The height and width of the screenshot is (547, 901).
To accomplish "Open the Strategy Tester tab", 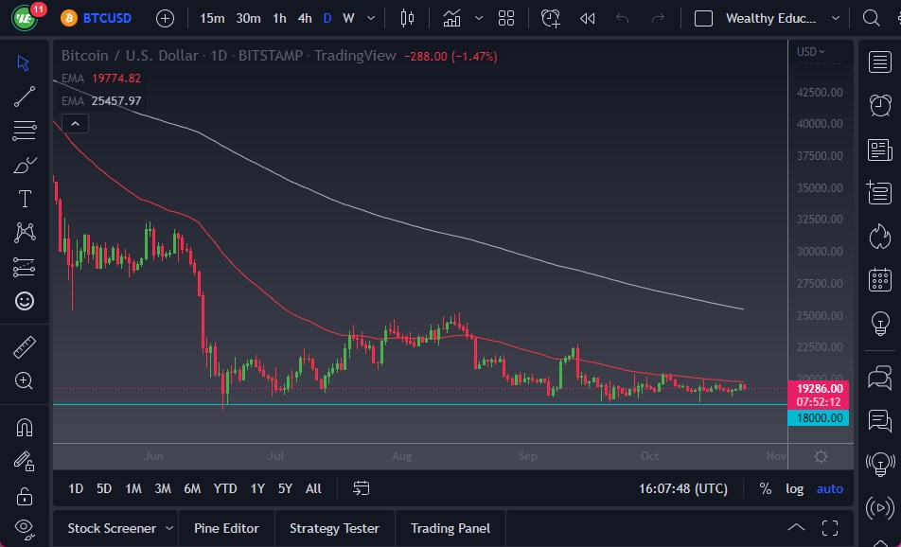I will 334,527.
